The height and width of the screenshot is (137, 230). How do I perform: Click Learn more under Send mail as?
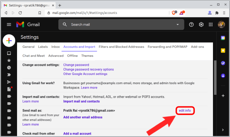(31, 124)
